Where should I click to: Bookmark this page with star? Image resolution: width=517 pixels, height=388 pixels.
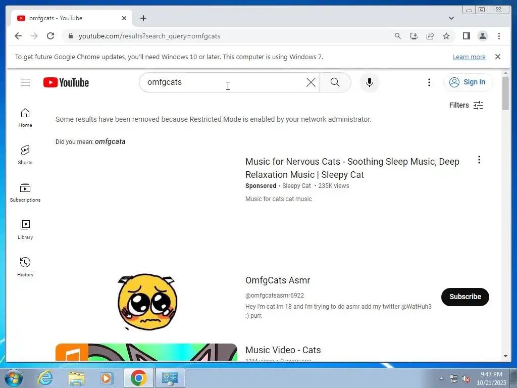tap(446, 36)
